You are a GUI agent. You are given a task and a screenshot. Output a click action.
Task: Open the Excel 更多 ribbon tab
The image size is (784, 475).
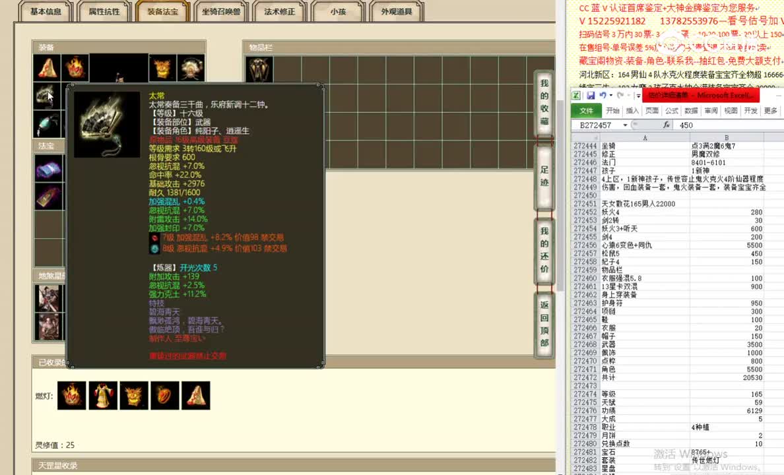click(x=771, y=110)
